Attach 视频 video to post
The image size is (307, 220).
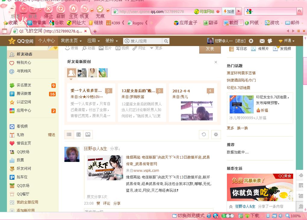122,48
